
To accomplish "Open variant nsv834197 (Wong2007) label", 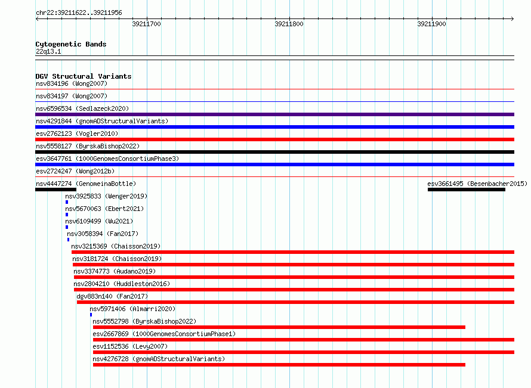I will click(72, 96).
